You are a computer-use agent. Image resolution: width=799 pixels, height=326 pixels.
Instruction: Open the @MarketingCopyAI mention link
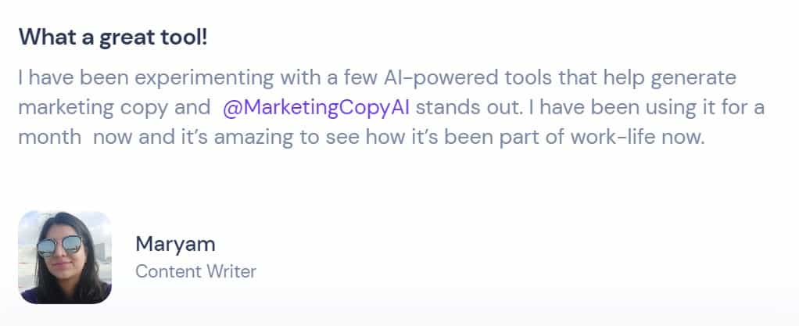[317, 107]
